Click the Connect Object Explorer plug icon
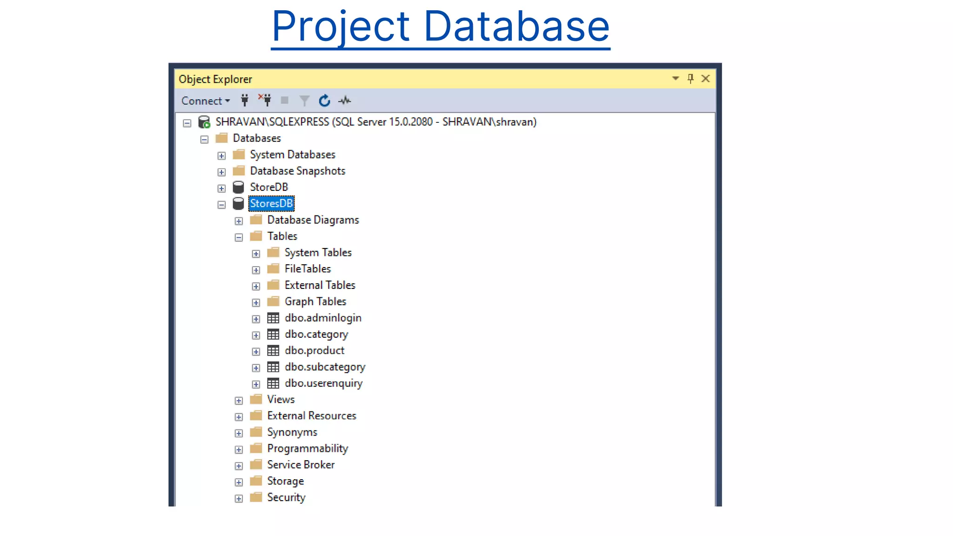 (x=245, y=100)
